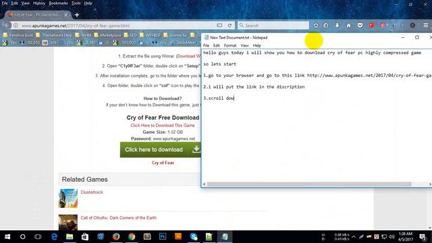This screenshot has height=243, width=432.
Task: Switch to Firefox in taskbar
Action: tap(116, 237)
